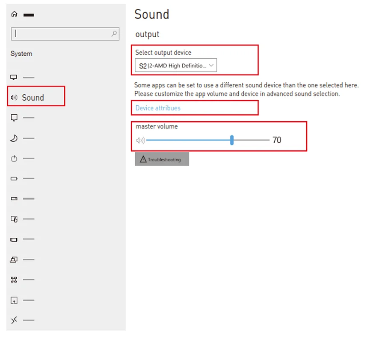385x341 pixels.
Task: Open Display settings via the monitor icon
Action: point(14,78)
